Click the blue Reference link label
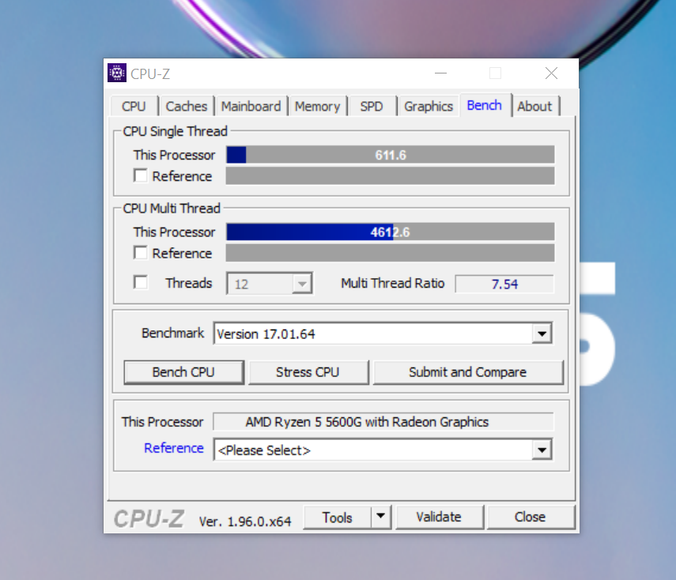Screen dimensions: 676x580 174,448
